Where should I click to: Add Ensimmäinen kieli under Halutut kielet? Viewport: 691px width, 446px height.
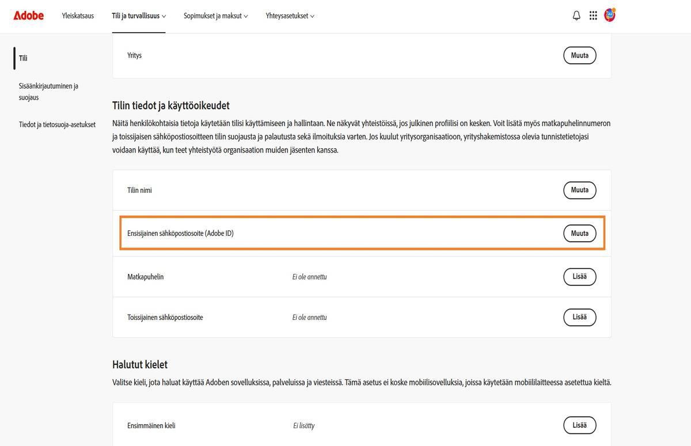579,425
